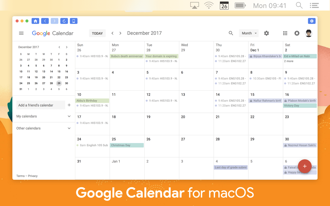The width and height of the screenshot is (330, 206).
Task: Open Eid e-Milad-un Nabi event
Action: tap(300, 56)
